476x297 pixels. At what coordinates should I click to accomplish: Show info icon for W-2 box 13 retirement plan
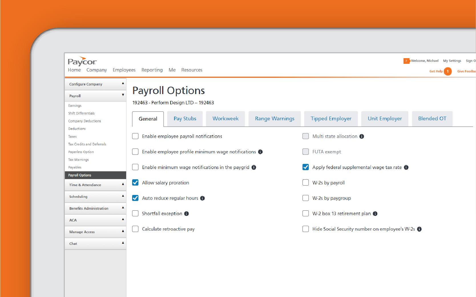click(375, 213)
